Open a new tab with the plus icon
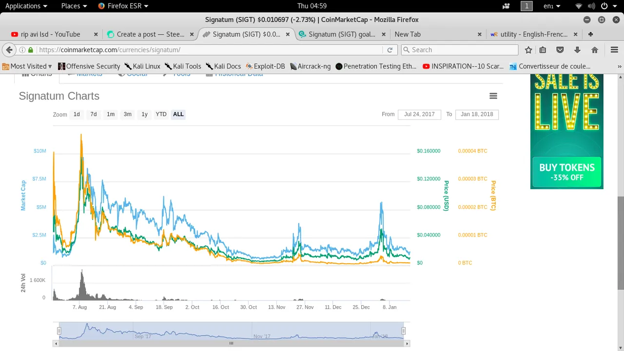This screenshot has height=351, width=624. (x=590, y=34)
